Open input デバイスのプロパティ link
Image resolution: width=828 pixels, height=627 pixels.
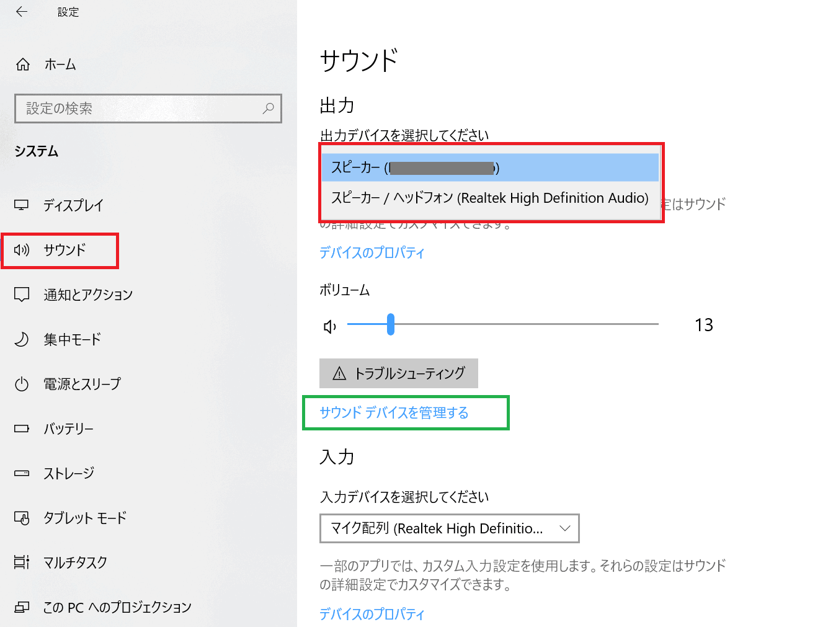coord(372,614)
